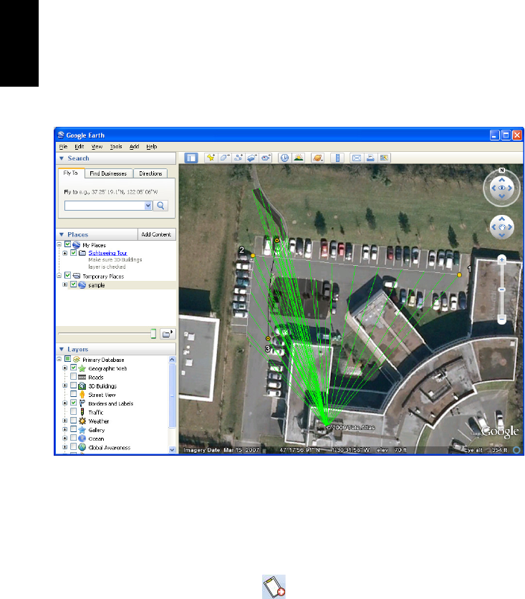The image size is (525, 599).
Task: Click the Street View pegman icon
Action: [x=82, y=395]
